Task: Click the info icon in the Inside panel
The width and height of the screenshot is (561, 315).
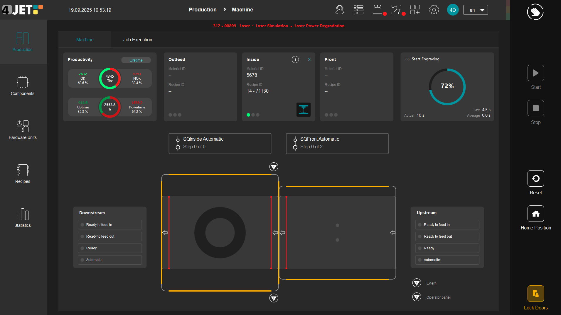Action: (295, 59)
